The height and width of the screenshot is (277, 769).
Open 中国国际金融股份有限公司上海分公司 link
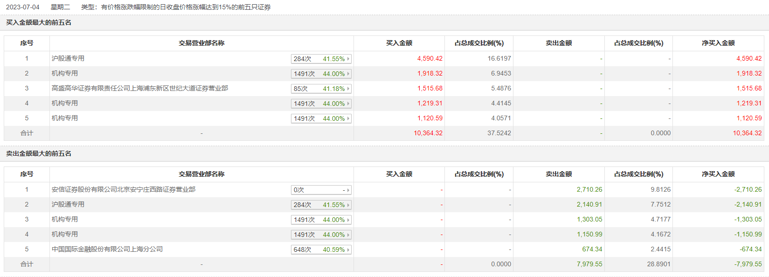click(x=107, y=249)
